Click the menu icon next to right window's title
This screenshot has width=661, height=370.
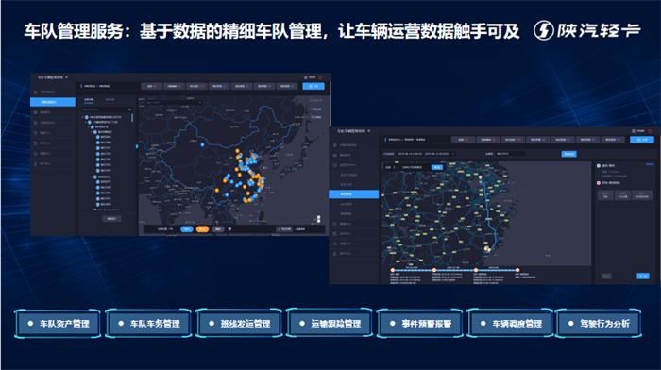369,131
